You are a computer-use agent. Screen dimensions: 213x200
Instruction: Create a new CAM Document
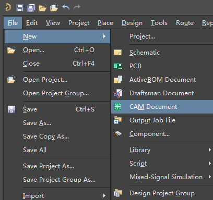coord(162,107)
